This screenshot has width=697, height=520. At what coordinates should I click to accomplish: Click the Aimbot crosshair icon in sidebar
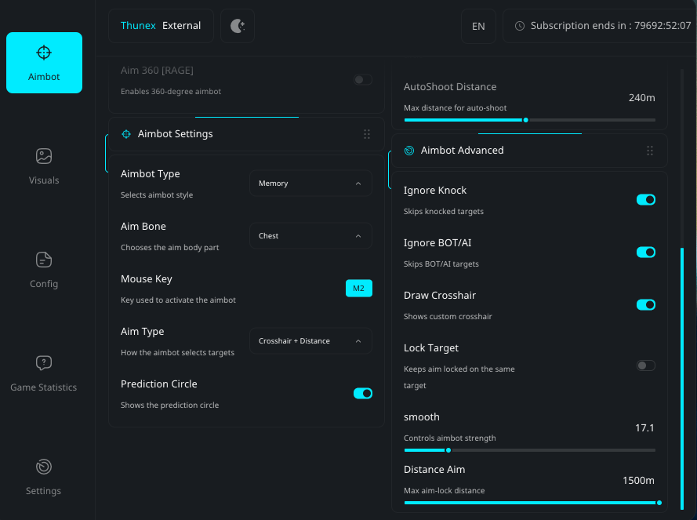coord(44,53)
